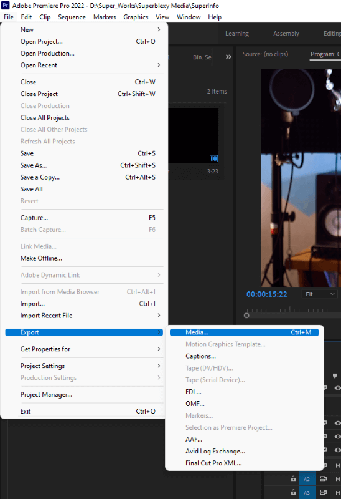341x499 pixels.
Task: Open the Sequence menu
Action: point(72,17)
